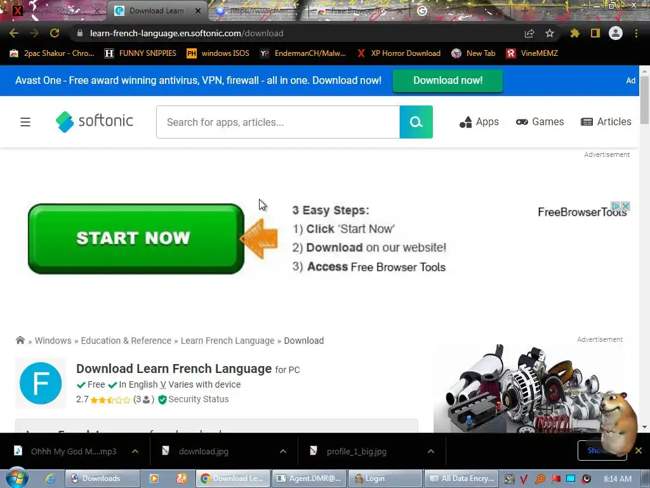Switch to the Download Learn tab
This screenshot has width=650, height=488.
tap(156, 11)
